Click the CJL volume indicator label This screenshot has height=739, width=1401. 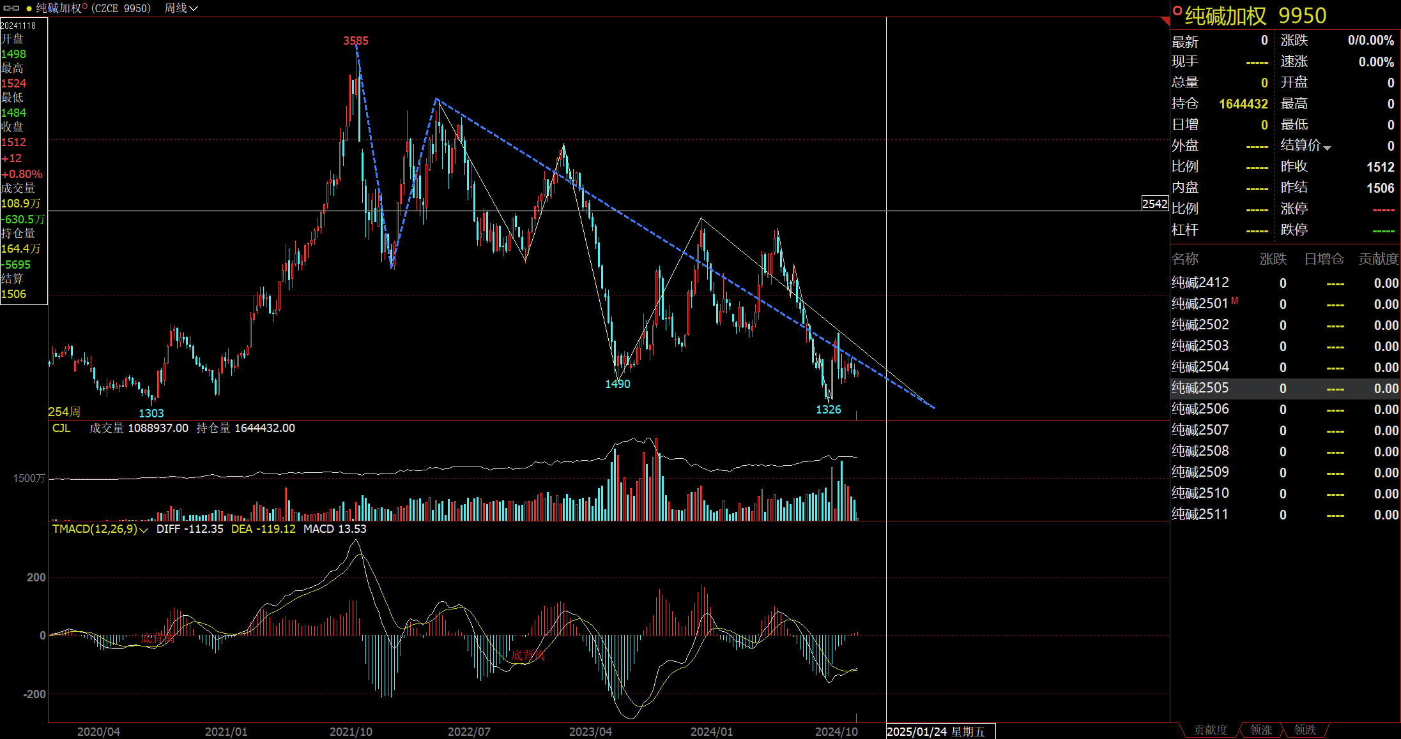pyautogui.click(x=61, y=428)
